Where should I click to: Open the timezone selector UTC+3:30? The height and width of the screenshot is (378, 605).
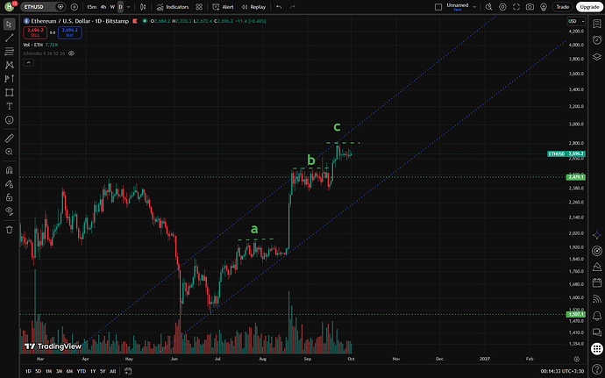562,371
